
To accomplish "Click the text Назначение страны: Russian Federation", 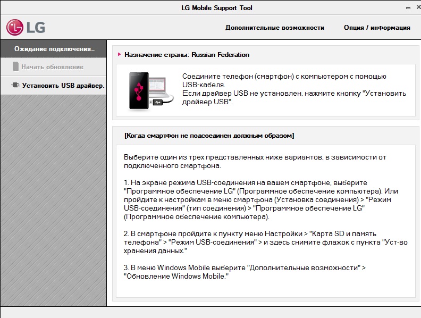I will 187,55.
